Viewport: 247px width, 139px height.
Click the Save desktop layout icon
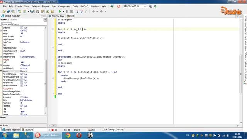151,6
